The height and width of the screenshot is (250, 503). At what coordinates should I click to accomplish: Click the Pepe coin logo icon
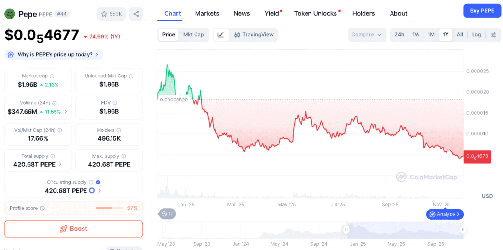click(x=10, y=14)
